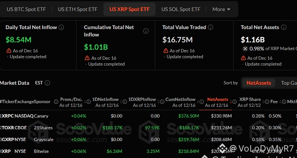
Task: Go to the US ETH Spot ETF tab
Action: (77, 9)
